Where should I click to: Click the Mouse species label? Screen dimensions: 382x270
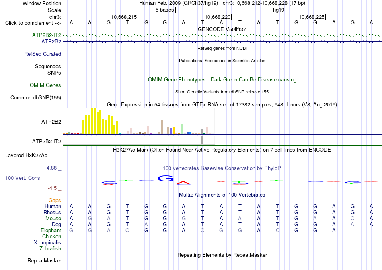click(53, 219)
